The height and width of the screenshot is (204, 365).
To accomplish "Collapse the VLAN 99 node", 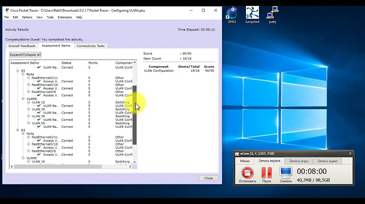I will pos(28,123).
